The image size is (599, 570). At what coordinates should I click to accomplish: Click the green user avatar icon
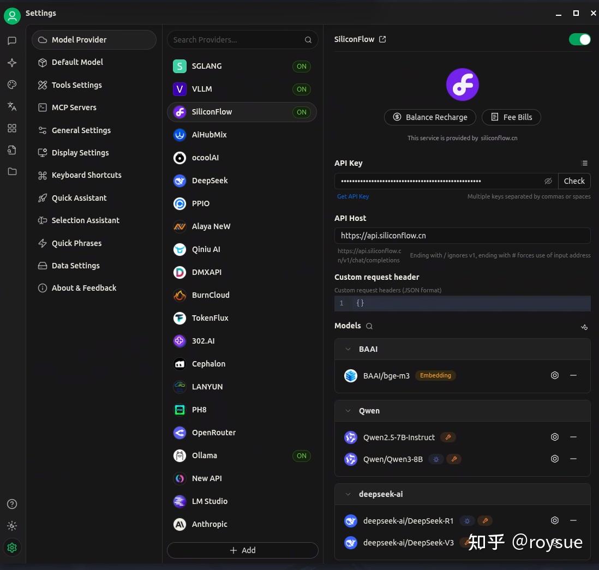(12, 16)
